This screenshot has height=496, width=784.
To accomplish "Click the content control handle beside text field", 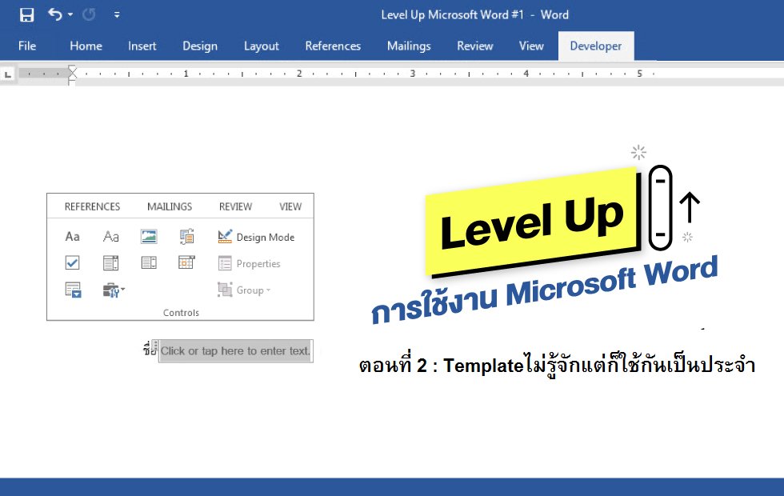I will click(155, 346).
